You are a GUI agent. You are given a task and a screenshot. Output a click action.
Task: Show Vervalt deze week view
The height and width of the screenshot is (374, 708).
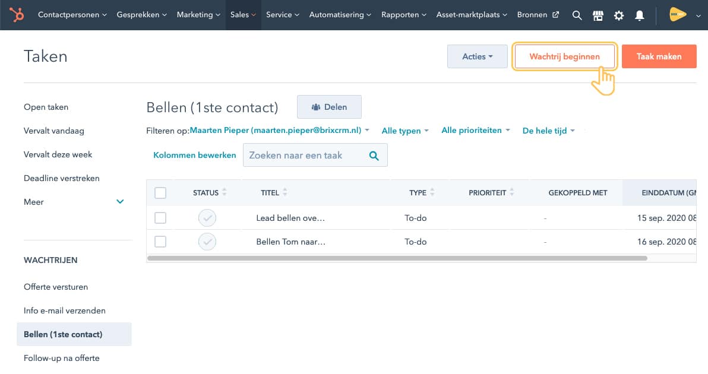pyautogui.click(x=58, y=154)
